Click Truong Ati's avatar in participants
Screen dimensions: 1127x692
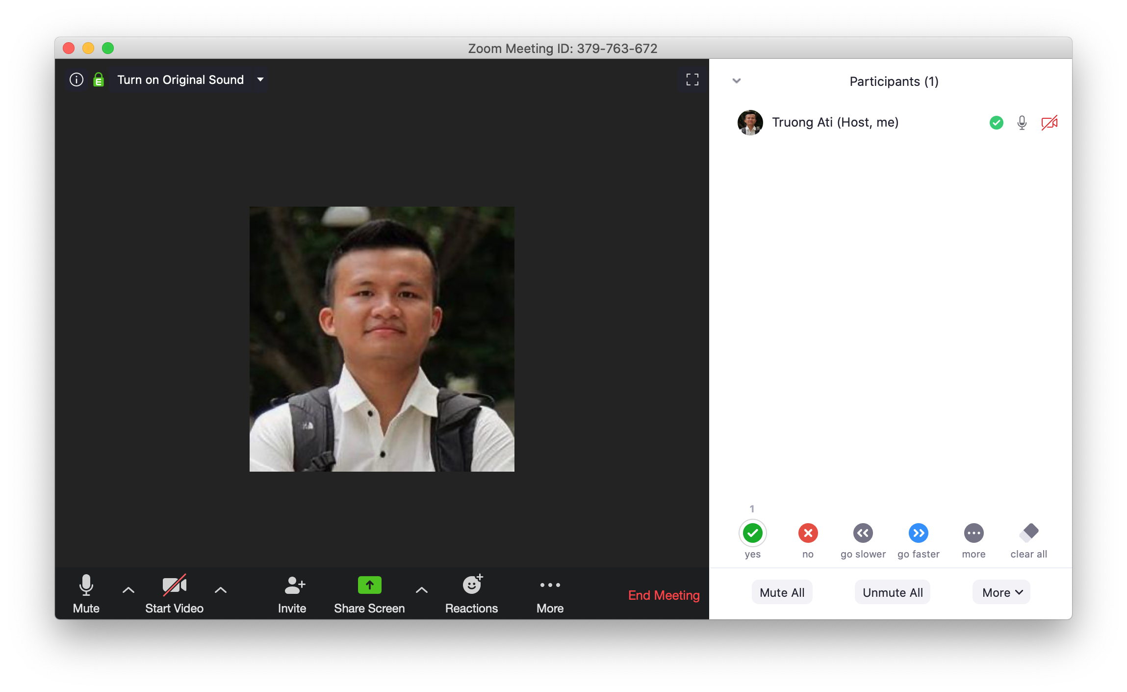pyautogui.click(x=750, y=122)
